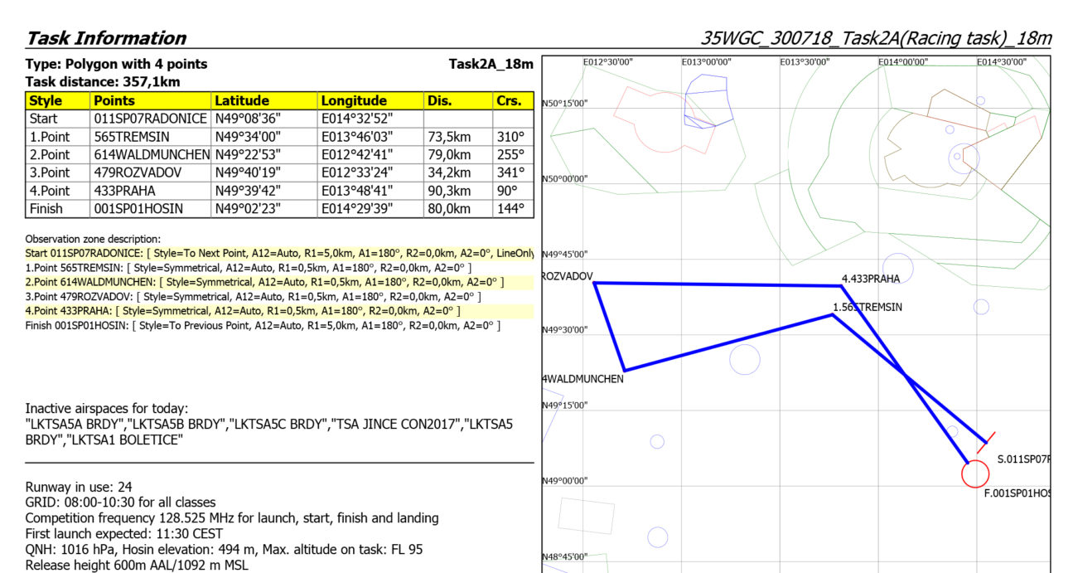Screen dimensions: 1073x573
Task: Click the E013°00'00" longitude grid label
Action: [x=706, y=62]
